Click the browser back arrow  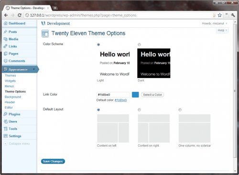coord(6,15)
